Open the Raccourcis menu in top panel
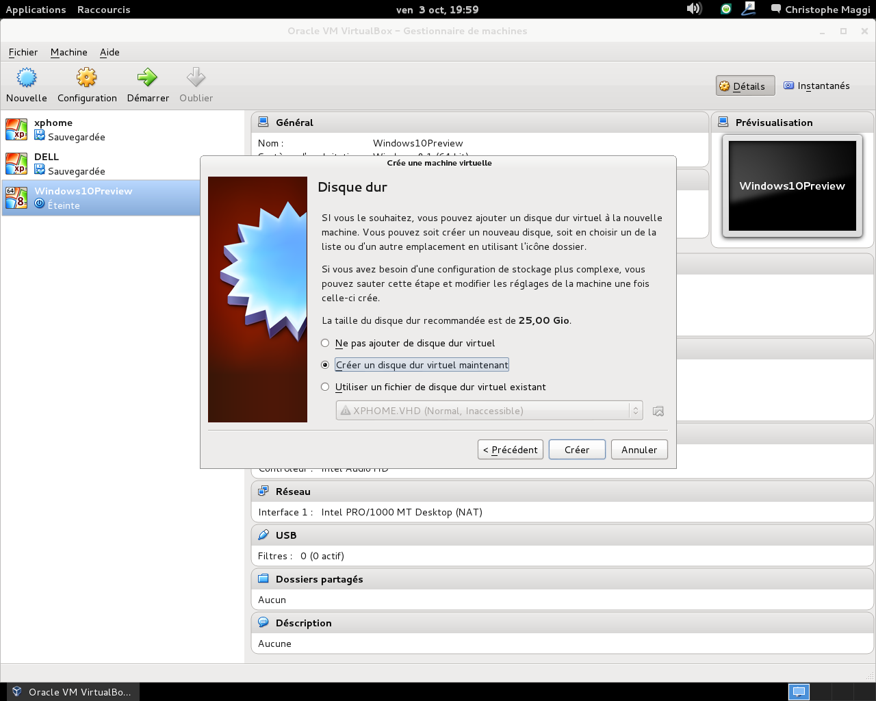The image size is (876, 701). pos(103,10)
